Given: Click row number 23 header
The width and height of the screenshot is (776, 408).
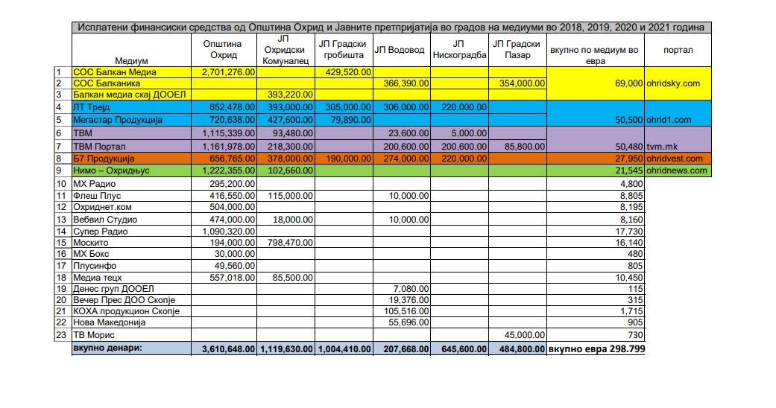Looking at the screenshot, I should (63, 335).
